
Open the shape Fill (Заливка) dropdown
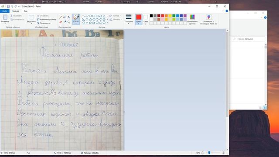[x=115, y=20]
